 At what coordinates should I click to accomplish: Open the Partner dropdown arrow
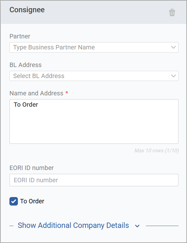[174, 47]
